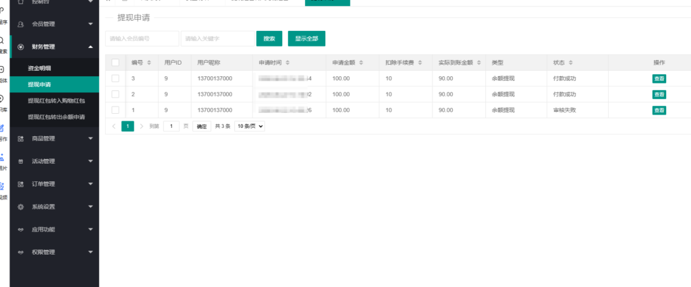Viewport: 691px width, 287px height.
Task: Collapse 财务管理 menu via its up arrow
Action: (x=90, y=46)
